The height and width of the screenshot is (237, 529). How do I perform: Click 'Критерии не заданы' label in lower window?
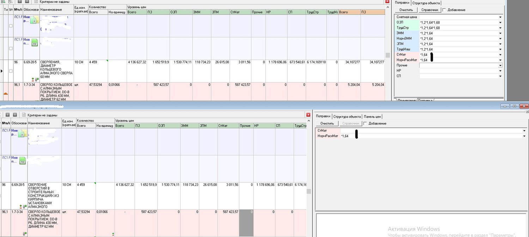coord(43,115)
